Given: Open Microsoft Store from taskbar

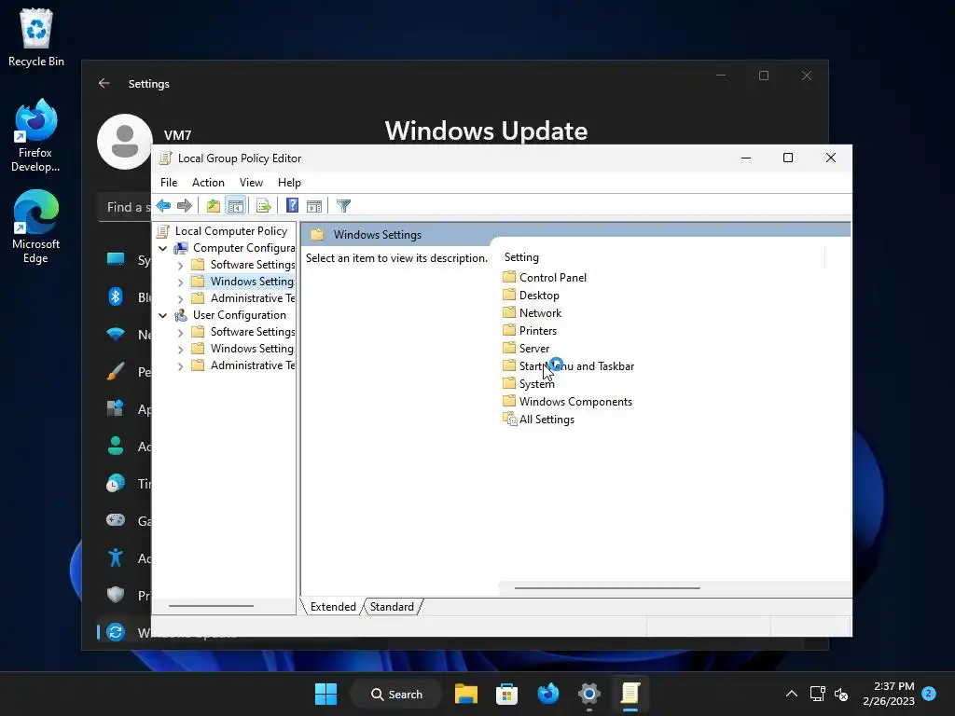Looking at the screenshot, I should [506, 694].
